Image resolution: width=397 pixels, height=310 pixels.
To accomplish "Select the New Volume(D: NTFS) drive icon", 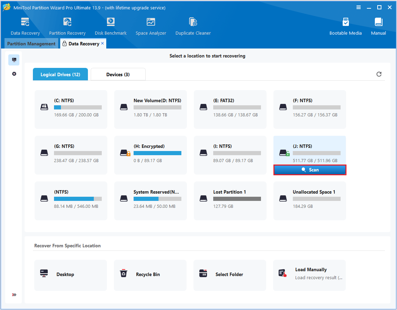I will tap(124, 107).
